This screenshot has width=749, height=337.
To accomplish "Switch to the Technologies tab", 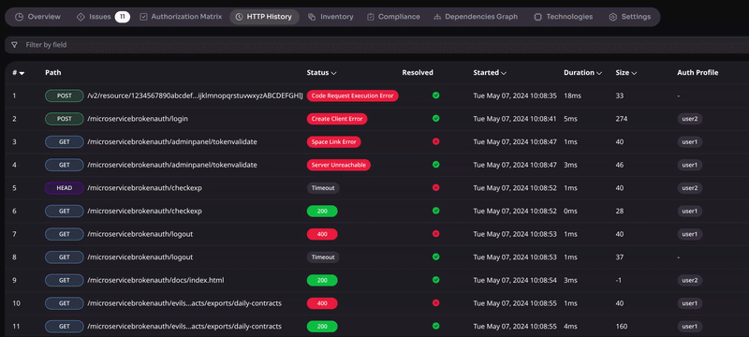I will pos(564,17).
